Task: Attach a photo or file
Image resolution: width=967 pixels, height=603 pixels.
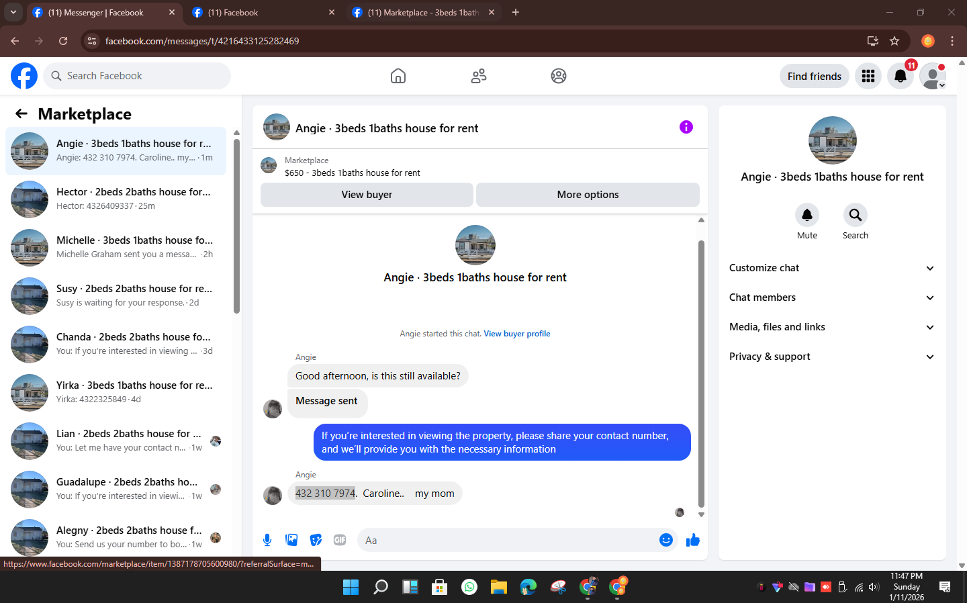Action: pos(291,540)
